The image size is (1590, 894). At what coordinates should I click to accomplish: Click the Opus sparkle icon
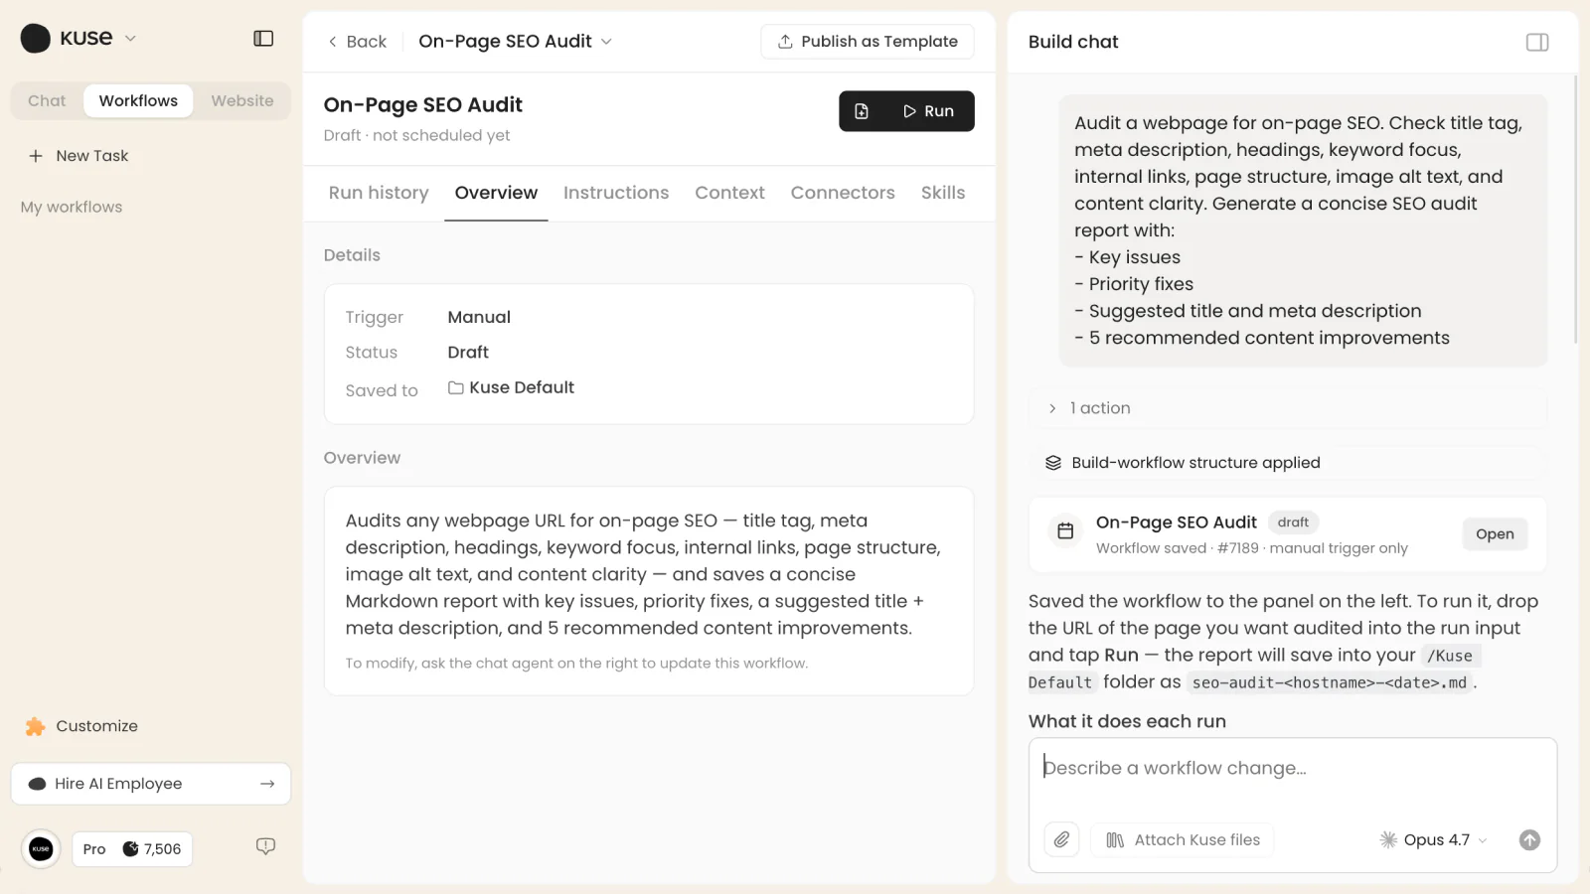pyautogui.click(x=1388, y=840)
